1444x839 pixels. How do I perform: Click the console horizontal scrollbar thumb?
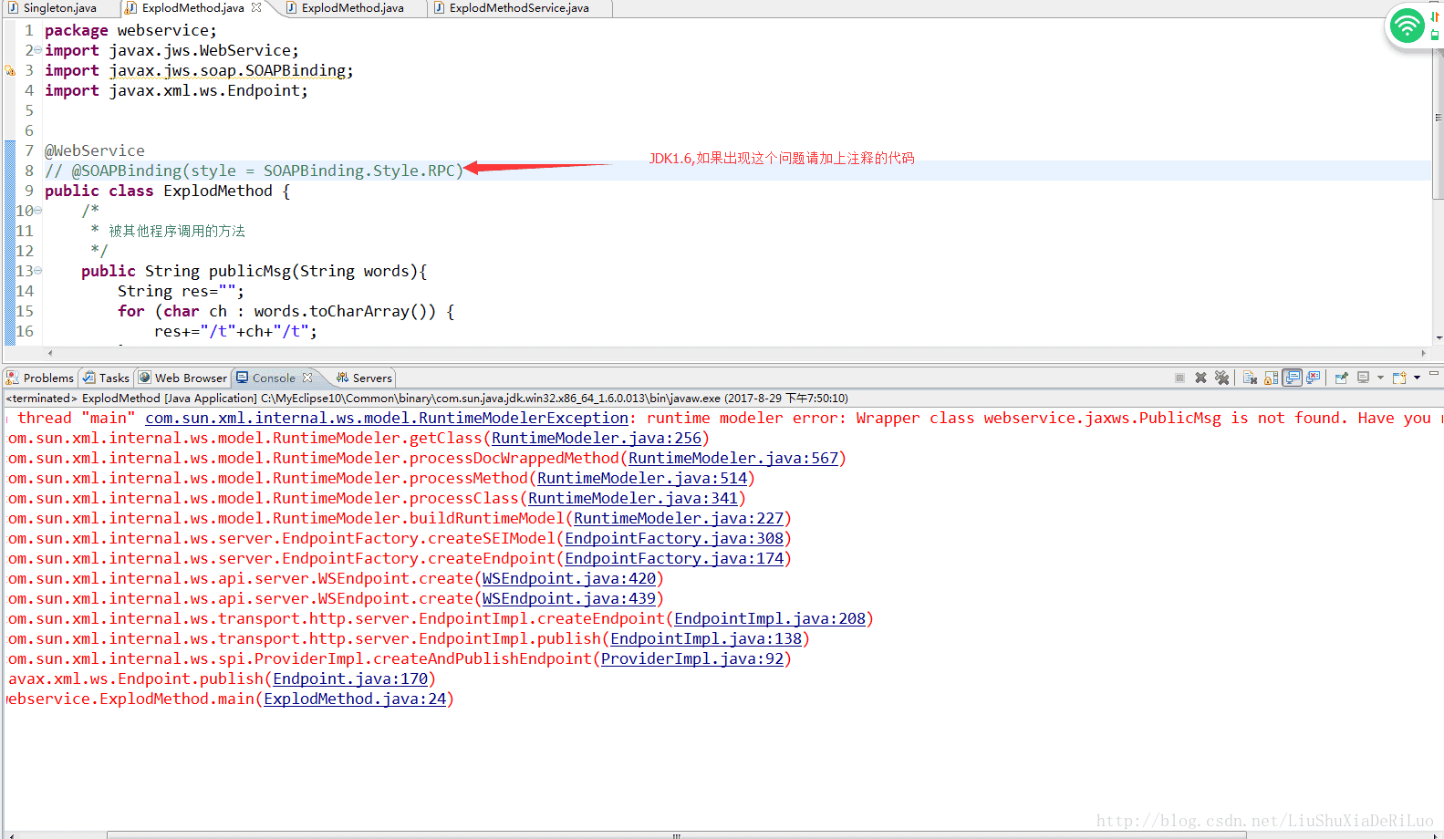coord(677,834)
